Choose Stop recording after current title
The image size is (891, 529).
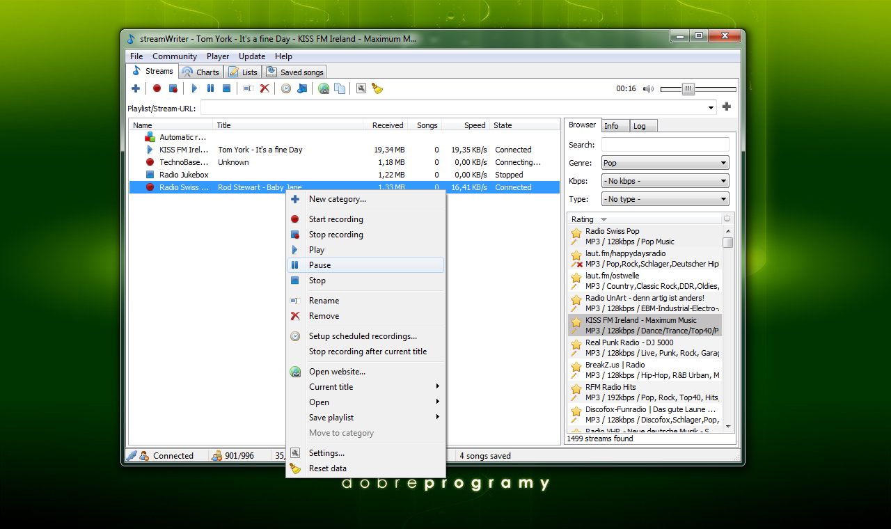click(365, 352)
